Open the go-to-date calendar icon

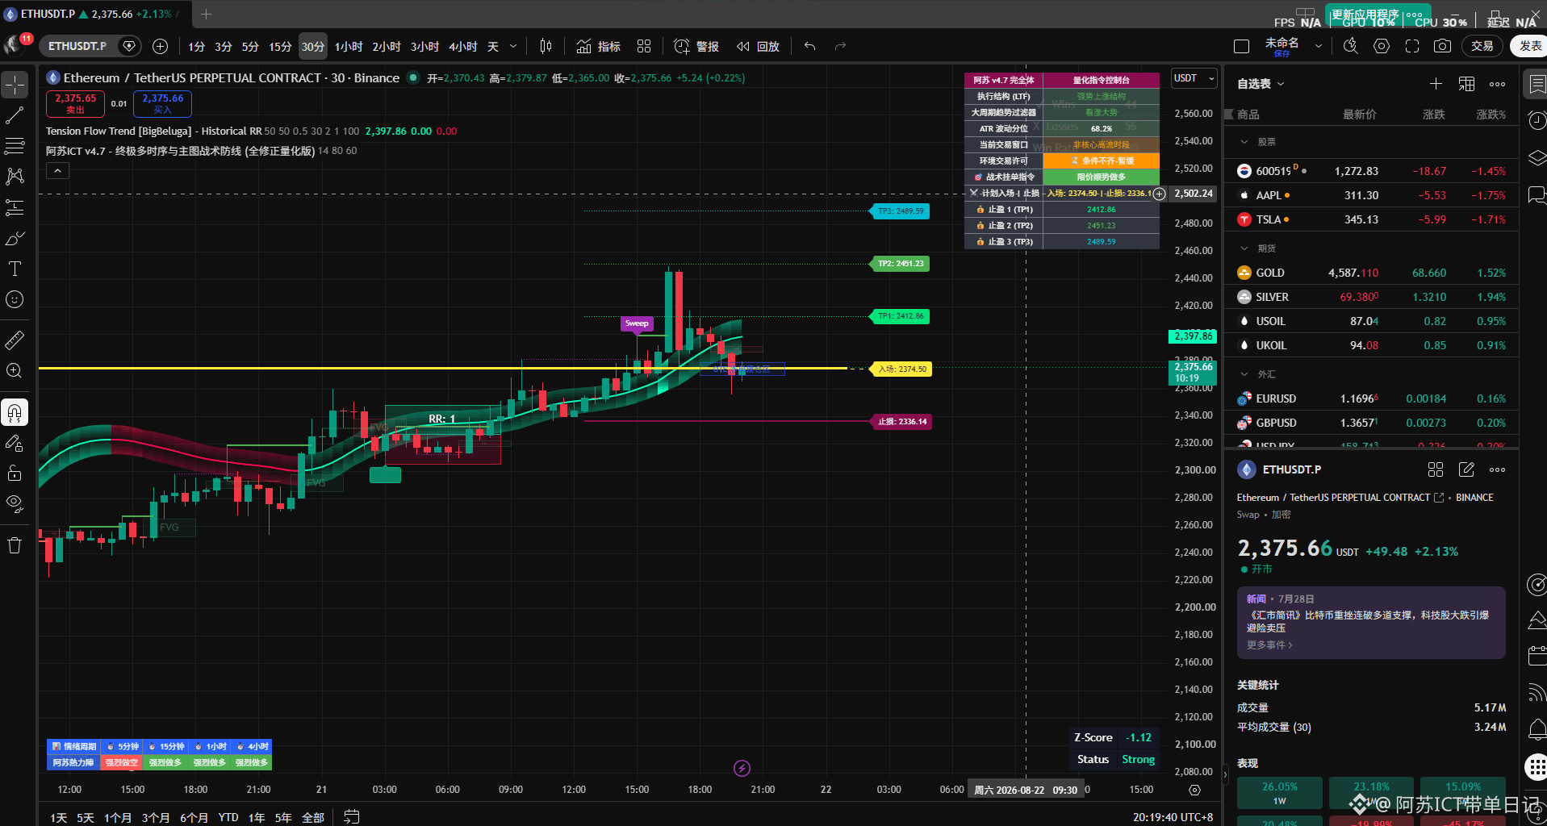pyautogui.click(x=351, y=817)
